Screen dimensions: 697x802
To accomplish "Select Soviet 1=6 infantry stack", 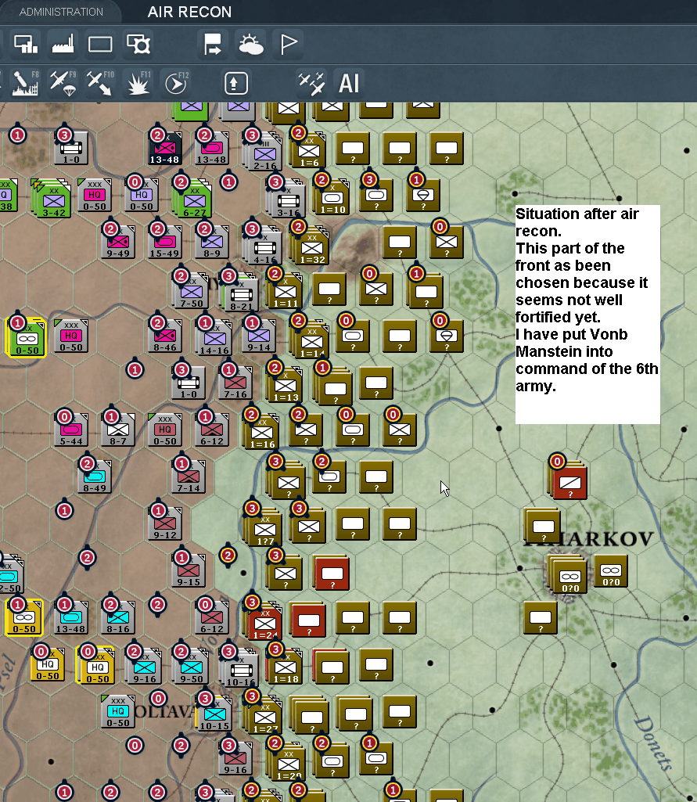I will click(308, 150).
